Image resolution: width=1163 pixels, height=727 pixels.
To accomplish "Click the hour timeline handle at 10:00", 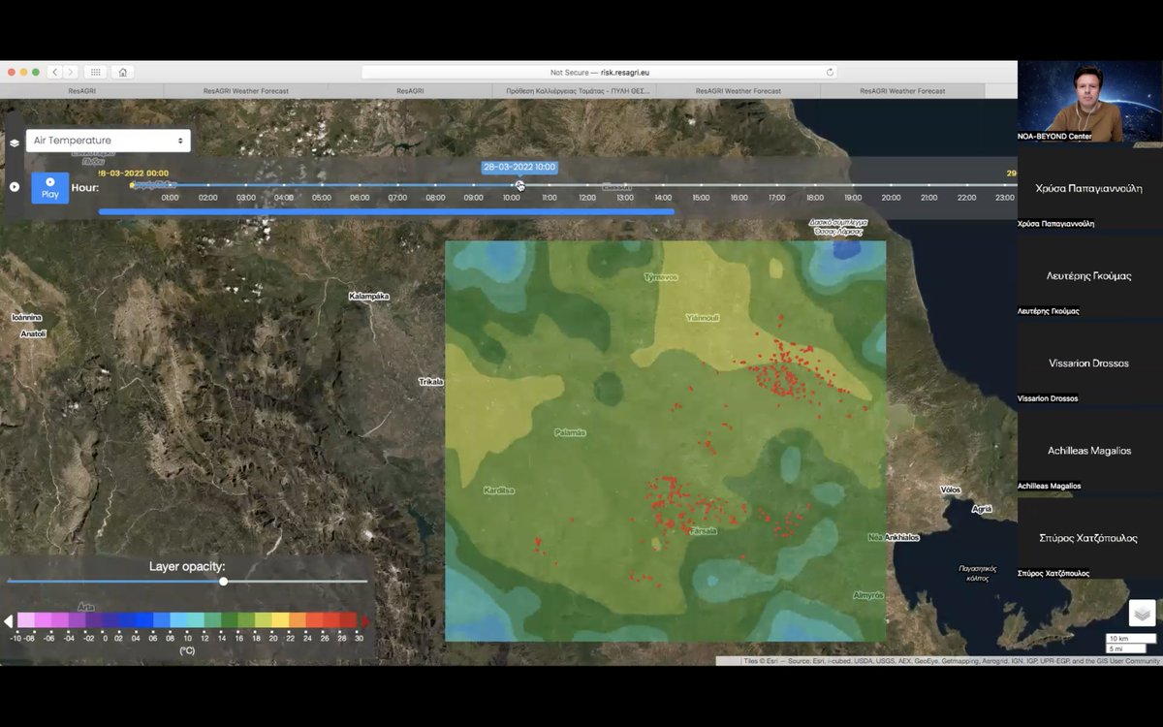I will click(x=519, y=185).
